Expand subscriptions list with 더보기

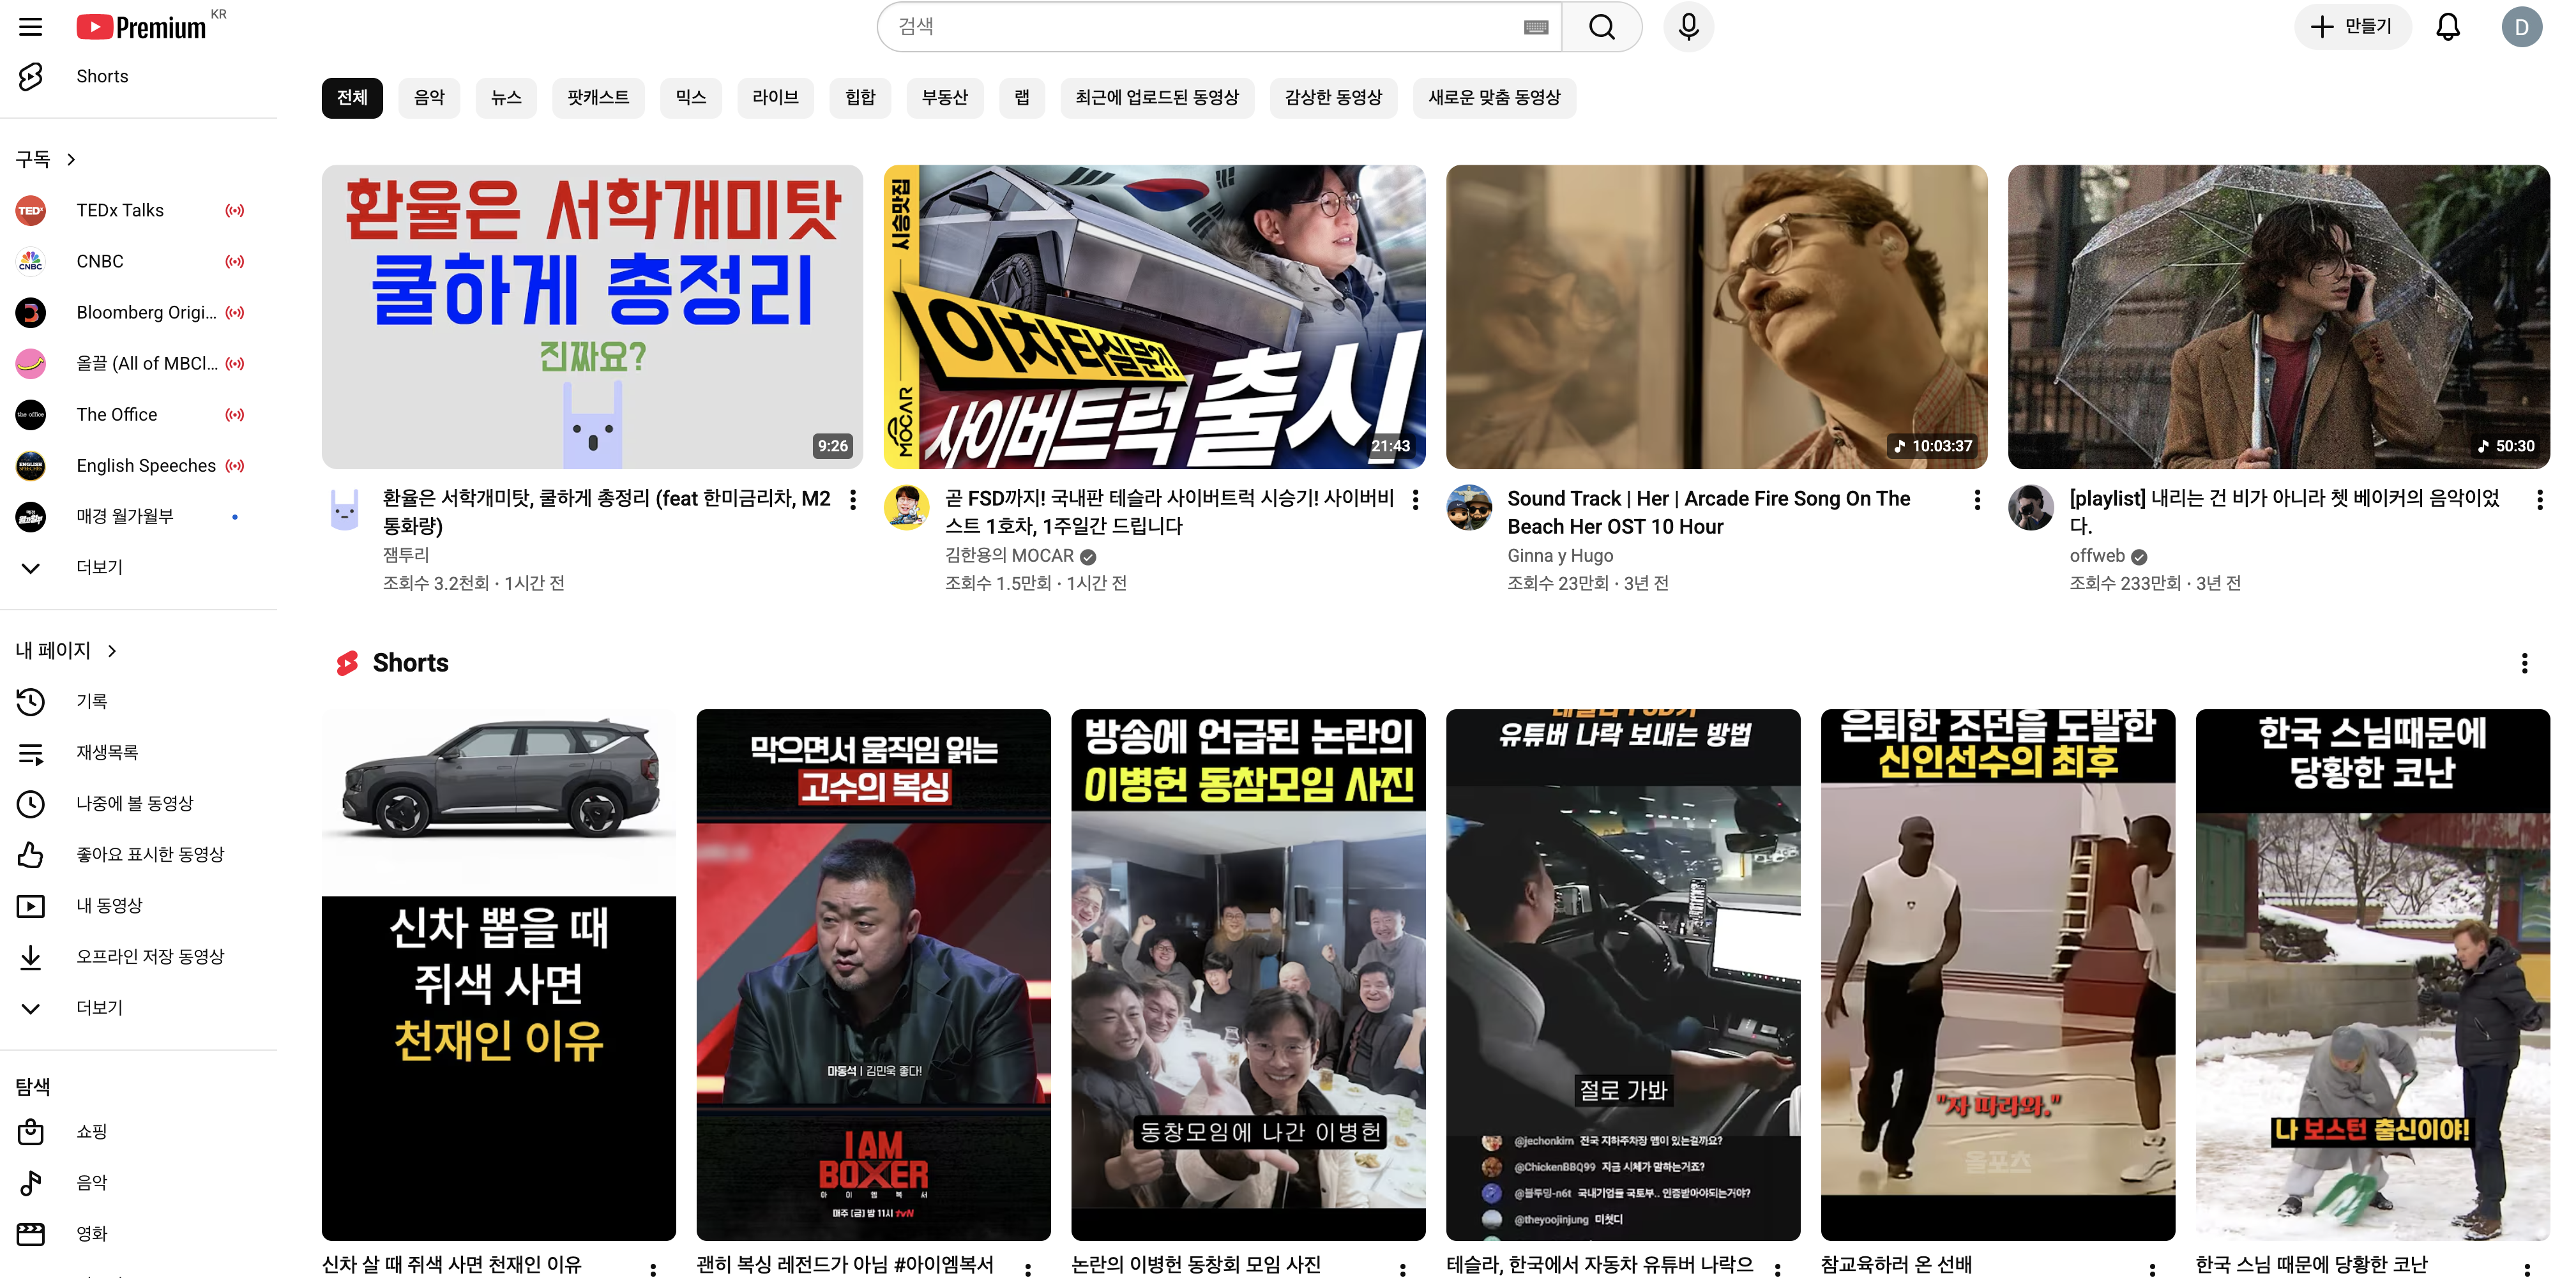99,567
